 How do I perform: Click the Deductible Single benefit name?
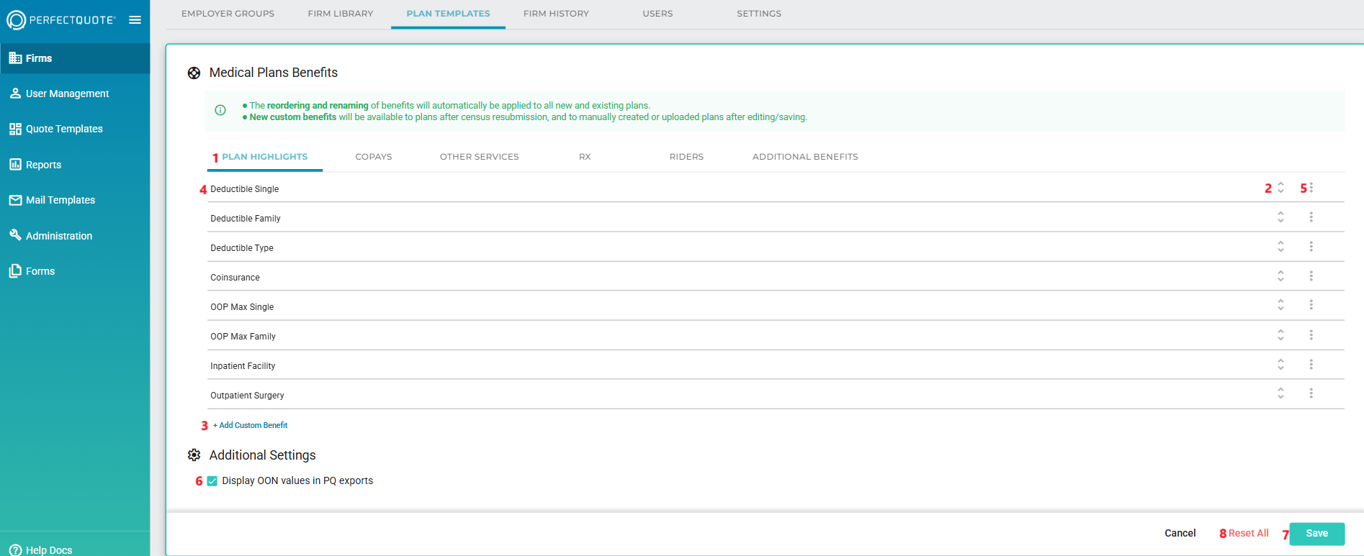tap(244, 189)
